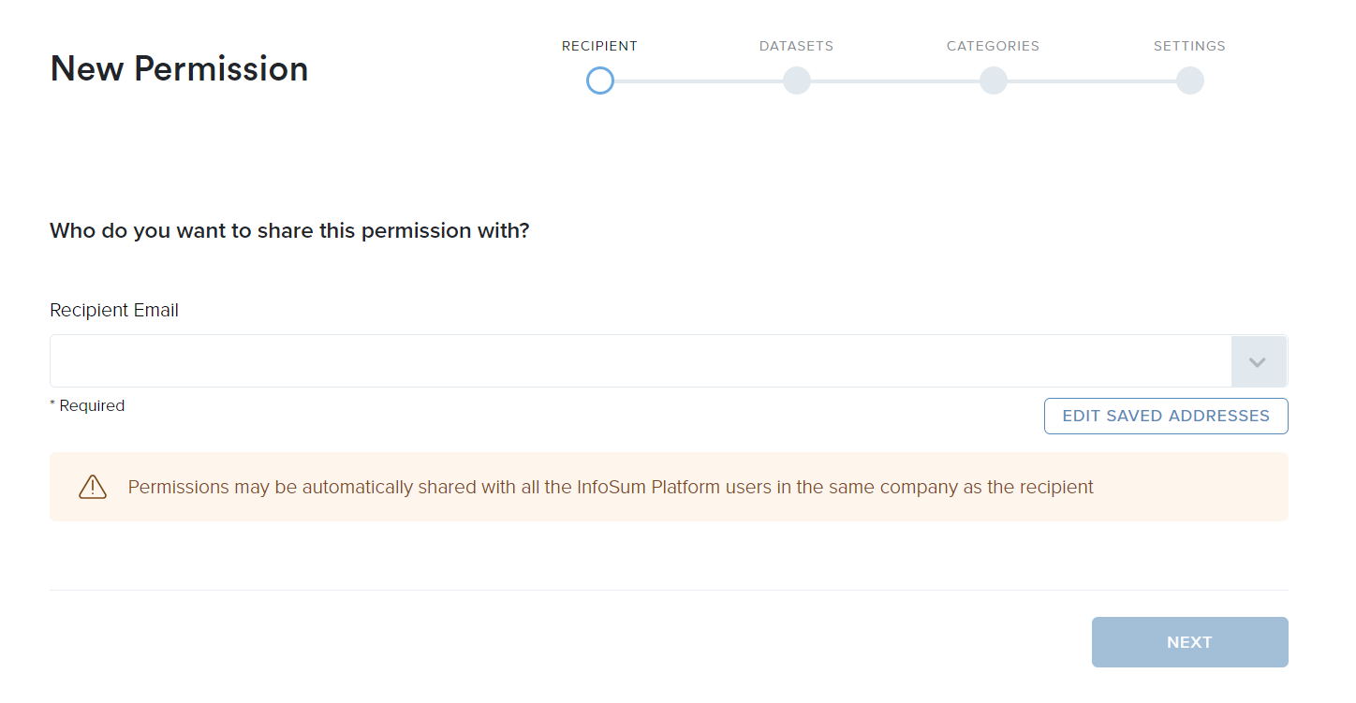Click Edit Saved Addresses button
Image resolution: width=1356 pixels, height=703 pixels.
tap(1166, 416)
